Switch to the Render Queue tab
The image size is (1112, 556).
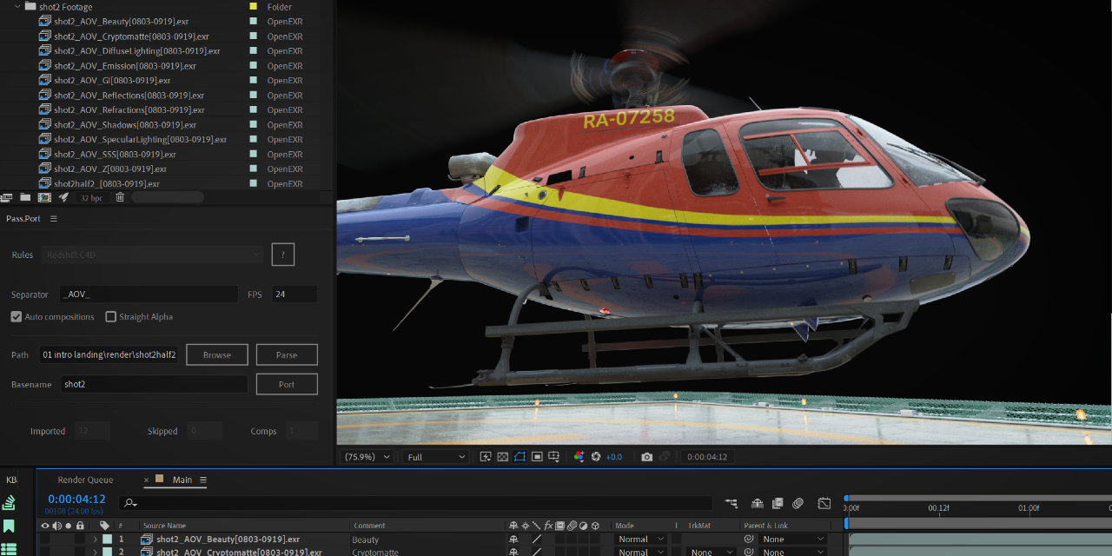point(85,480)
